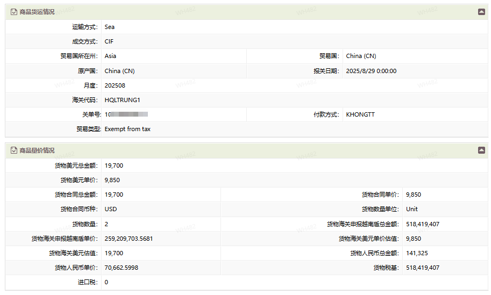Click the CIF trade terms value
This screenshot has width=491, height=295.
point(109,41)
